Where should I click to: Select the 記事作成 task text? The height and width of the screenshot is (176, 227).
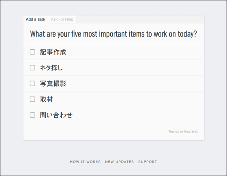point(53,52)
